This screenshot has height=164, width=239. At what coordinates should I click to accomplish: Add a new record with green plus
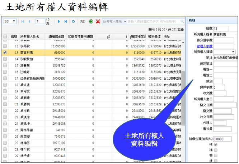91,21
